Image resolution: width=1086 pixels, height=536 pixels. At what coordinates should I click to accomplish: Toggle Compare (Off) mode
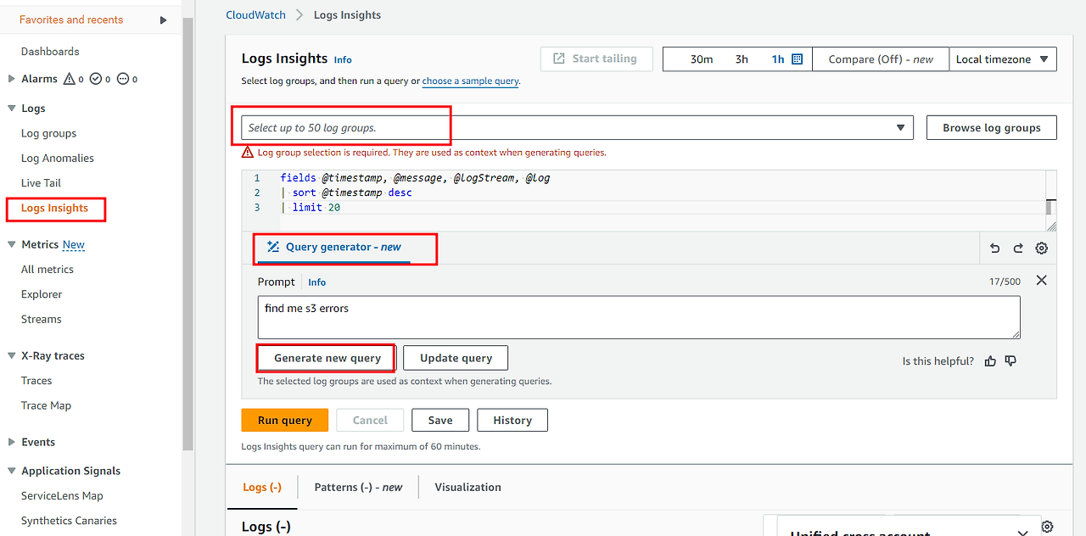[880, 59]
